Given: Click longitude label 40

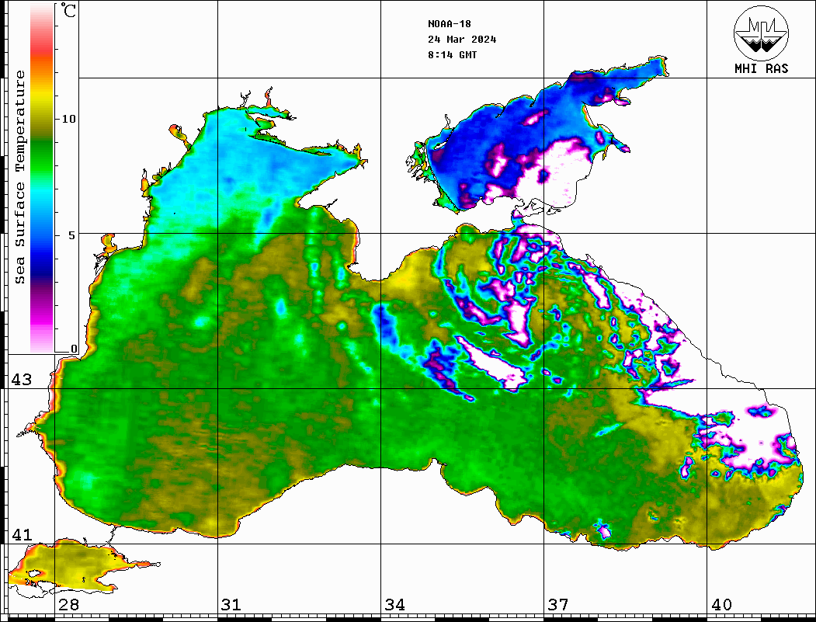Looking at the screenshot, I should (721, 604).
